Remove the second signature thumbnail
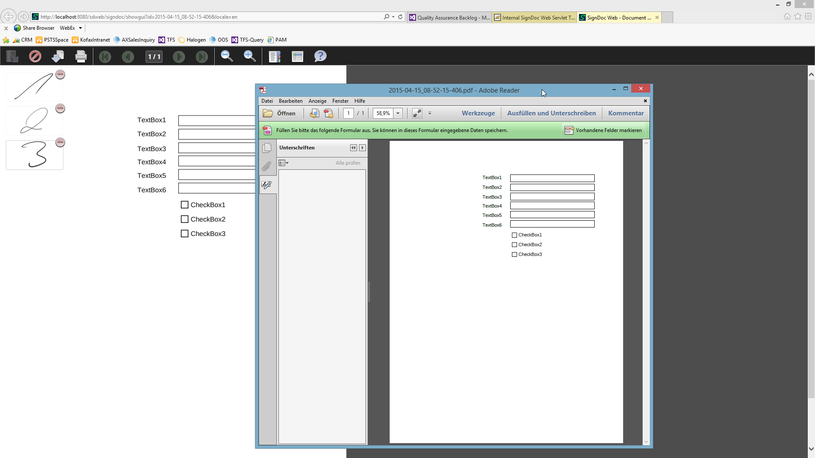 coord(60,109)
